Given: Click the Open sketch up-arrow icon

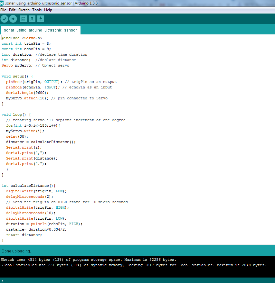Looking at the screenshot, I should (32, 19).
